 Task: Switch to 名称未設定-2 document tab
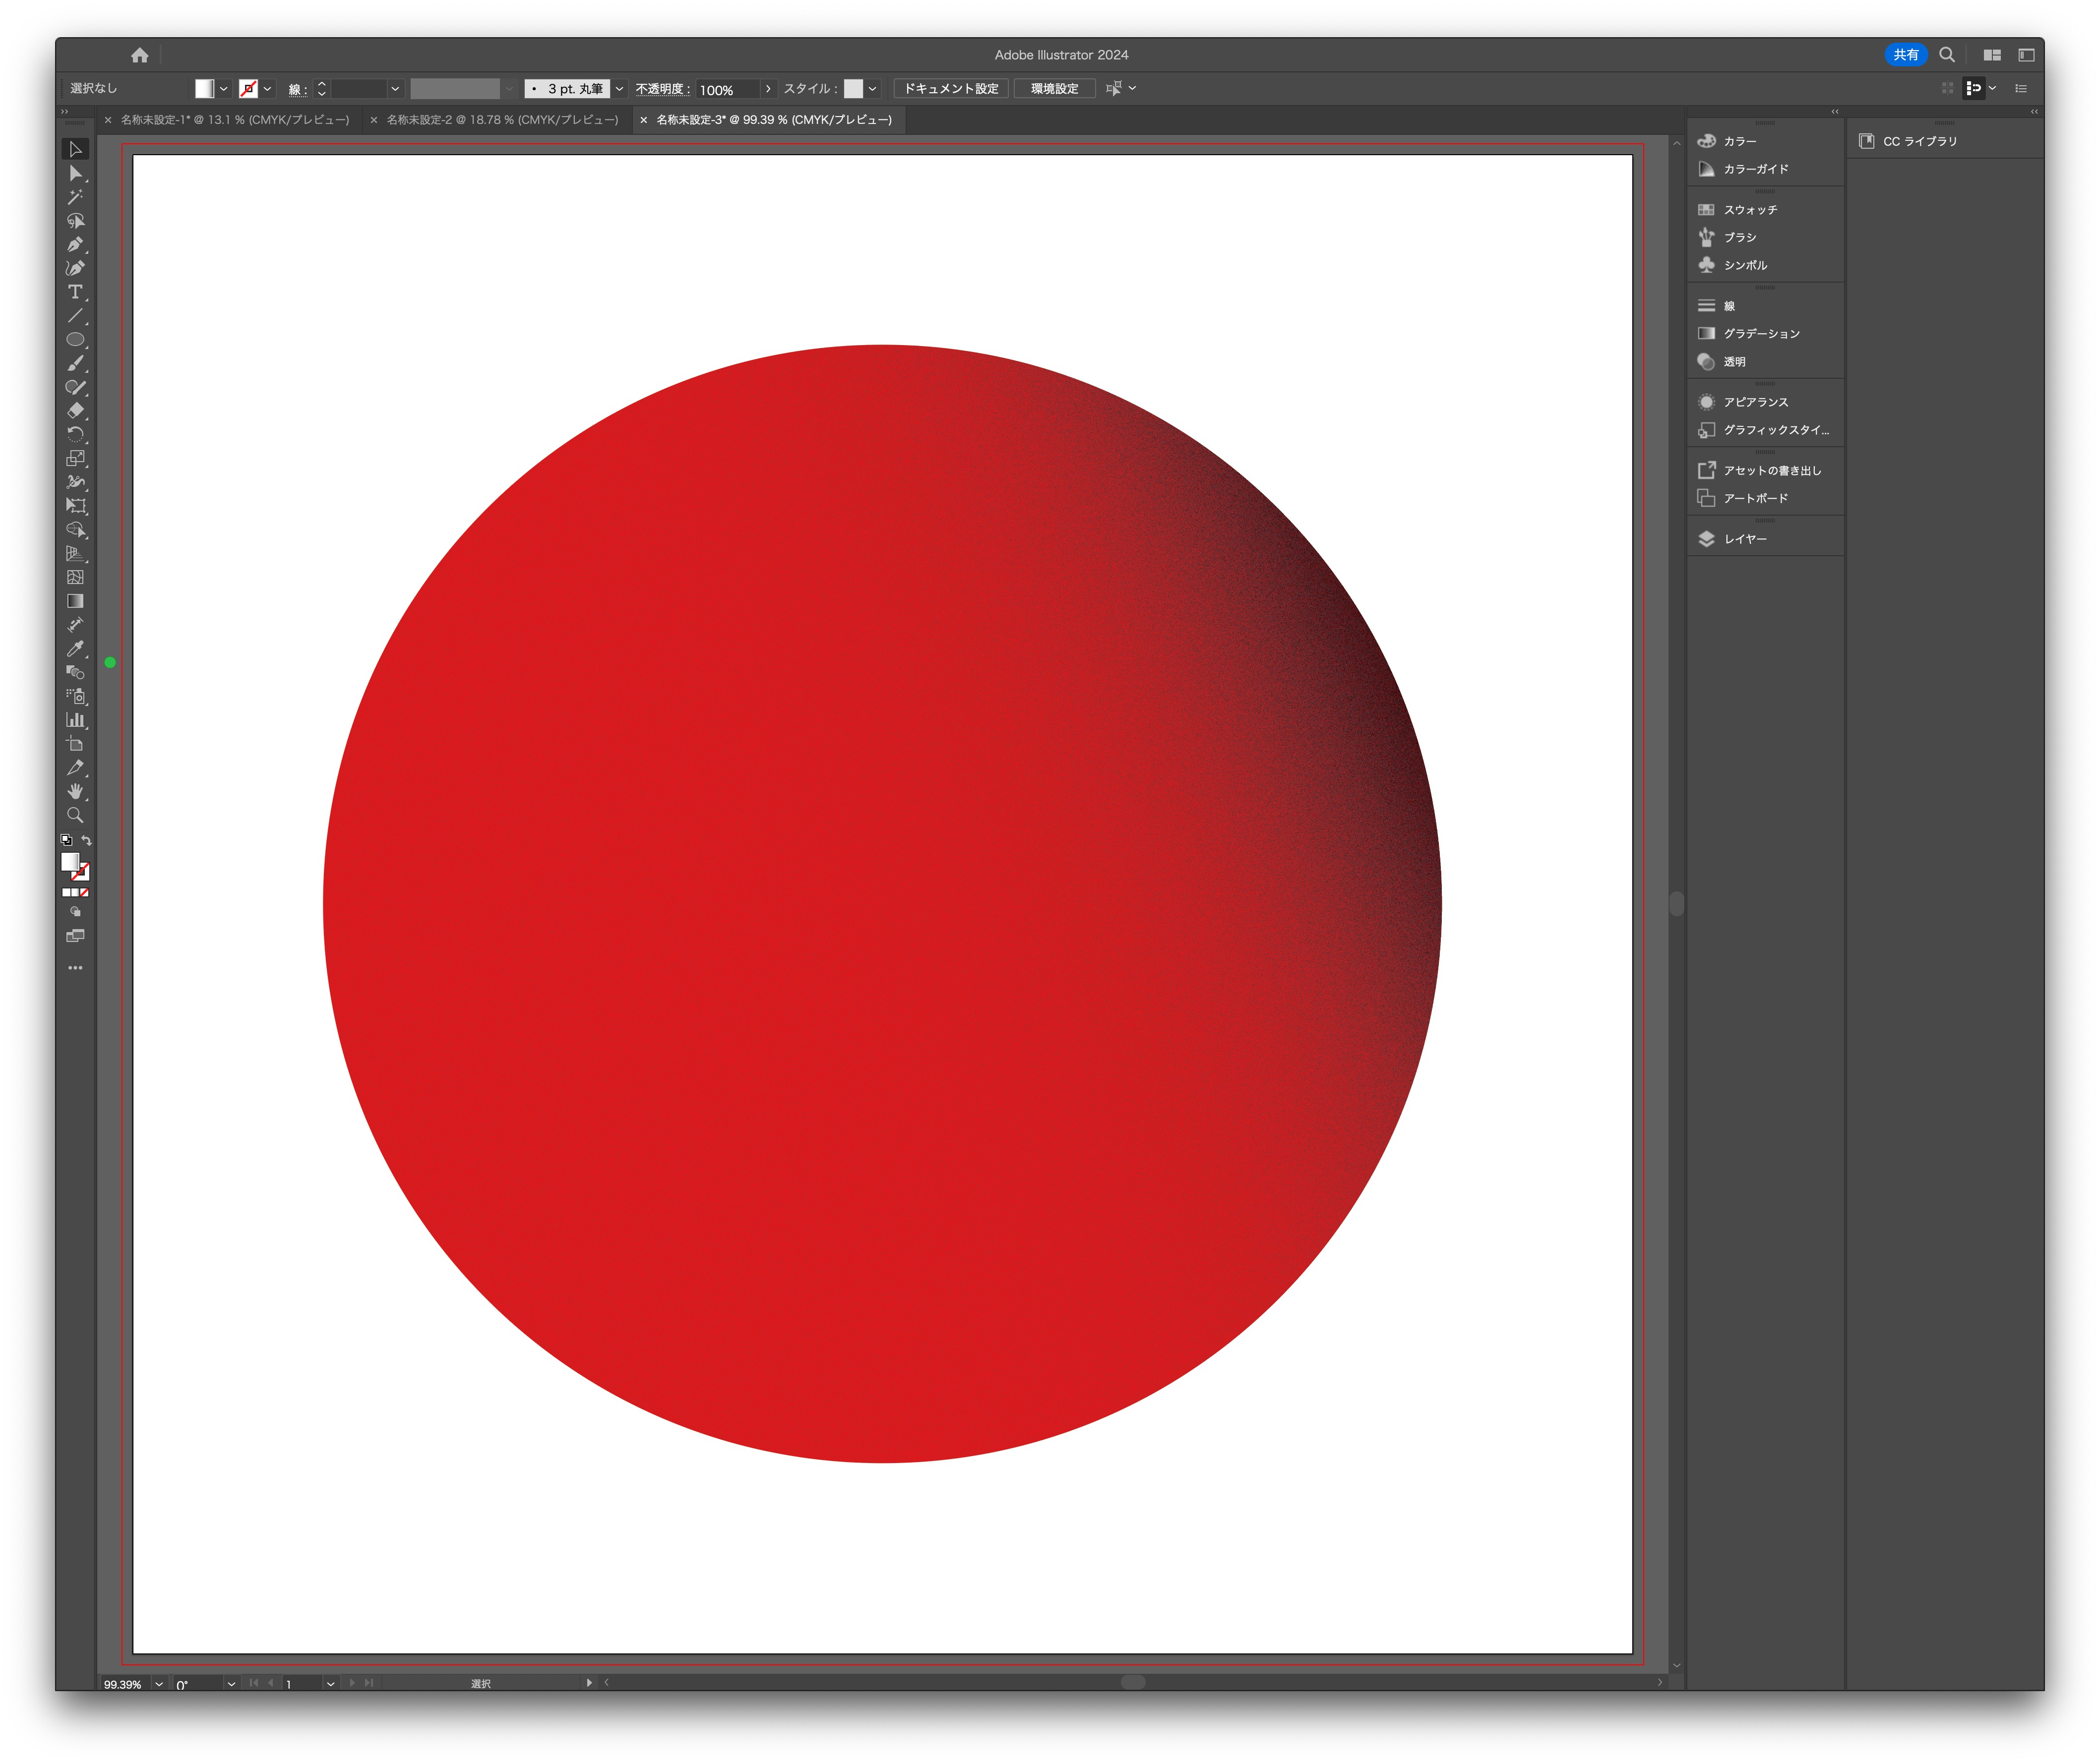pos(502,120)
